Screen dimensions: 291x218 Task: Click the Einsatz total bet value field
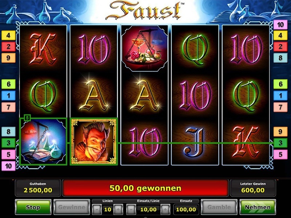pos(186,210)
